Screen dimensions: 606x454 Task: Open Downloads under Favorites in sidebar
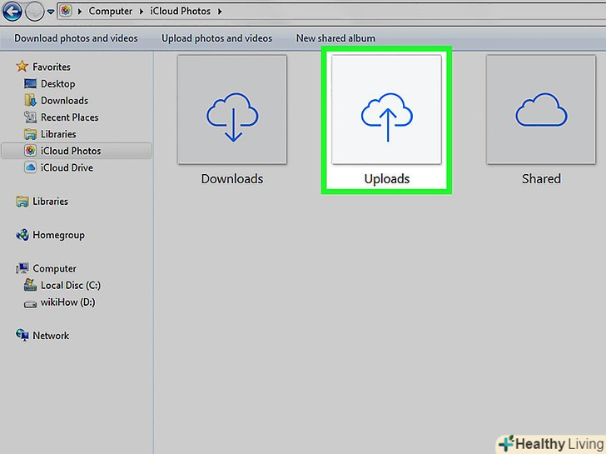pyautogui.click(x=65, y=101)
